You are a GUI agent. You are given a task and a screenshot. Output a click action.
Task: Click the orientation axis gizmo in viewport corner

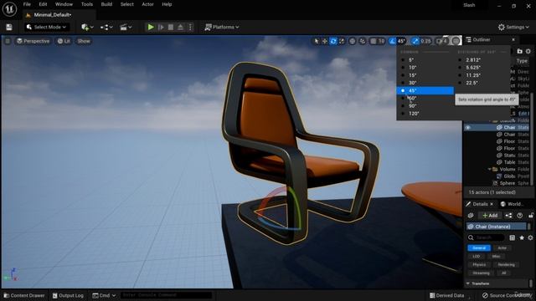click(x=12, y=275)
